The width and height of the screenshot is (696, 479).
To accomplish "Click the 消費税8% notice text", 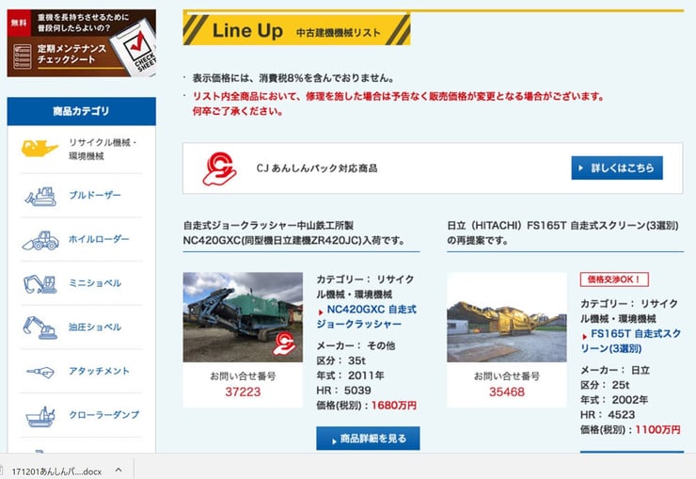I will (x=293, y=78).
